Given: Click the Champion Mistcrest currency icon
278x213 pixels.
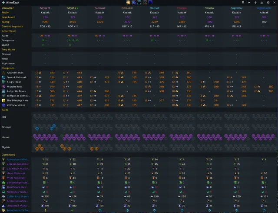Looking at the screenshot, I should pyautogui.click(x=3, y=169).
